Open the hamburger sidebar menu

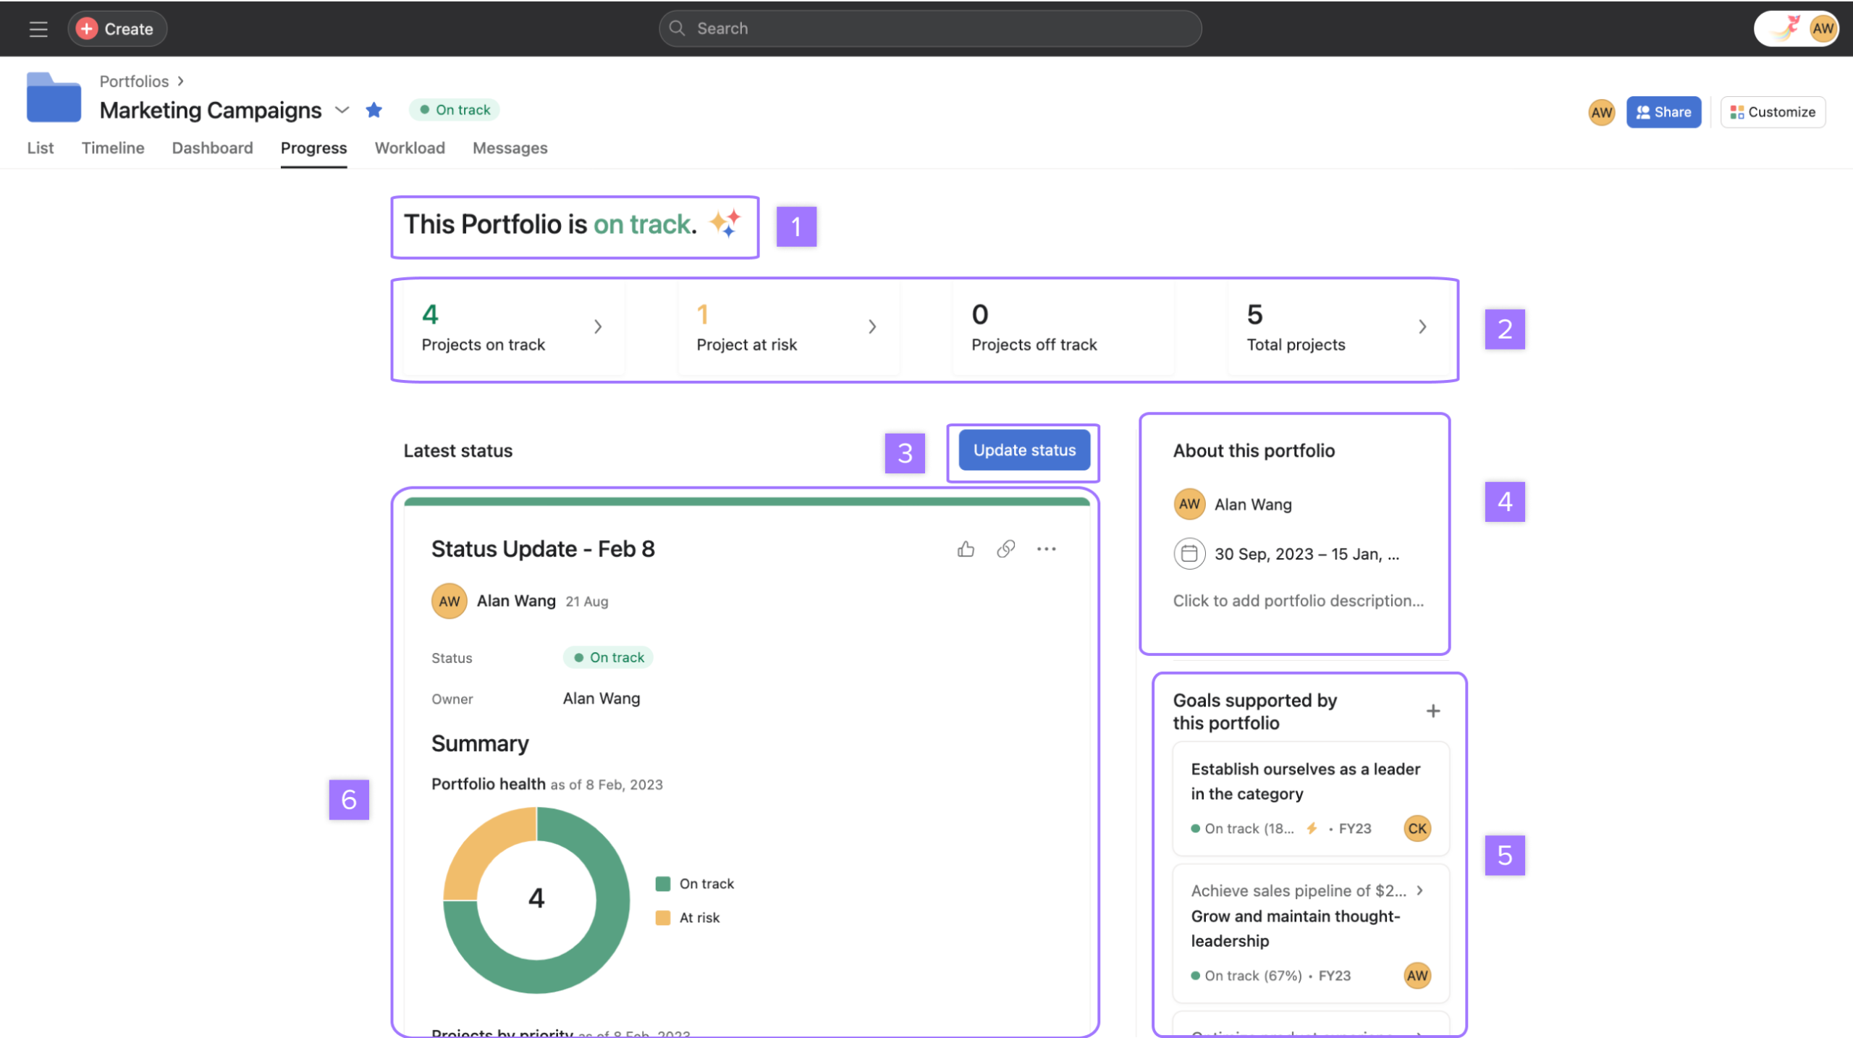pyautogui.click(x=38, y=29)
